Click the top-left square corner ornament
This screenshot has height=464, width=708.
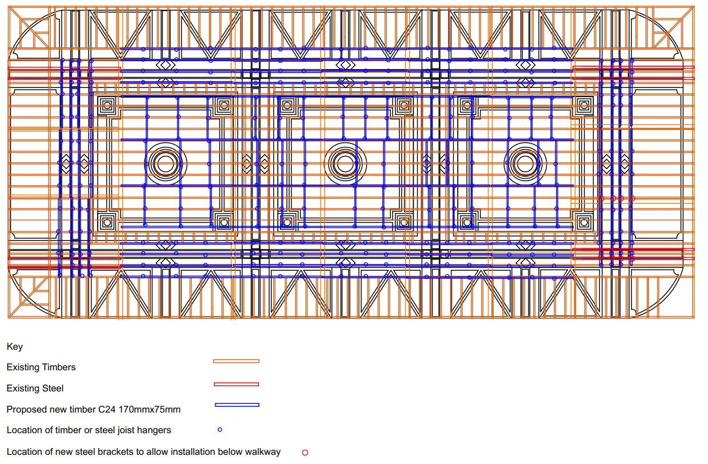tap(106, 105)
